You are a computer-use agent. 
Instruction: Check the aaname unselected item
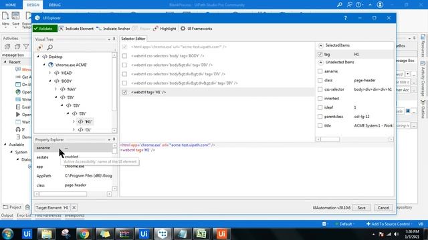click(x=320, y=71)
